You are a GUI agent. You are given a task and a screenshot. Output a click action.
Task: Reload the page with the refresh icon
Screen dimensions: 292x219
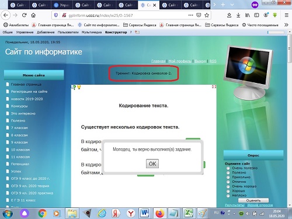(24, 15)
